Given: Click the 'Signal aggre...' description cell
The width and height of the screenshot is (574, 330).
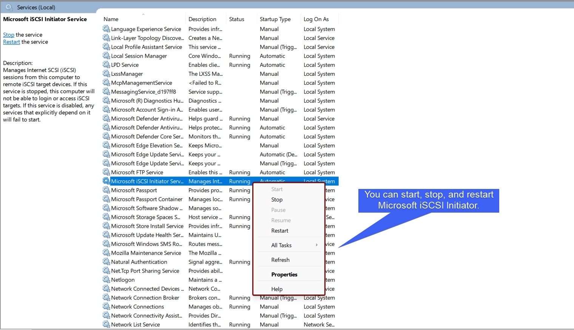Looking at the screenshot, I should [205, 262].
